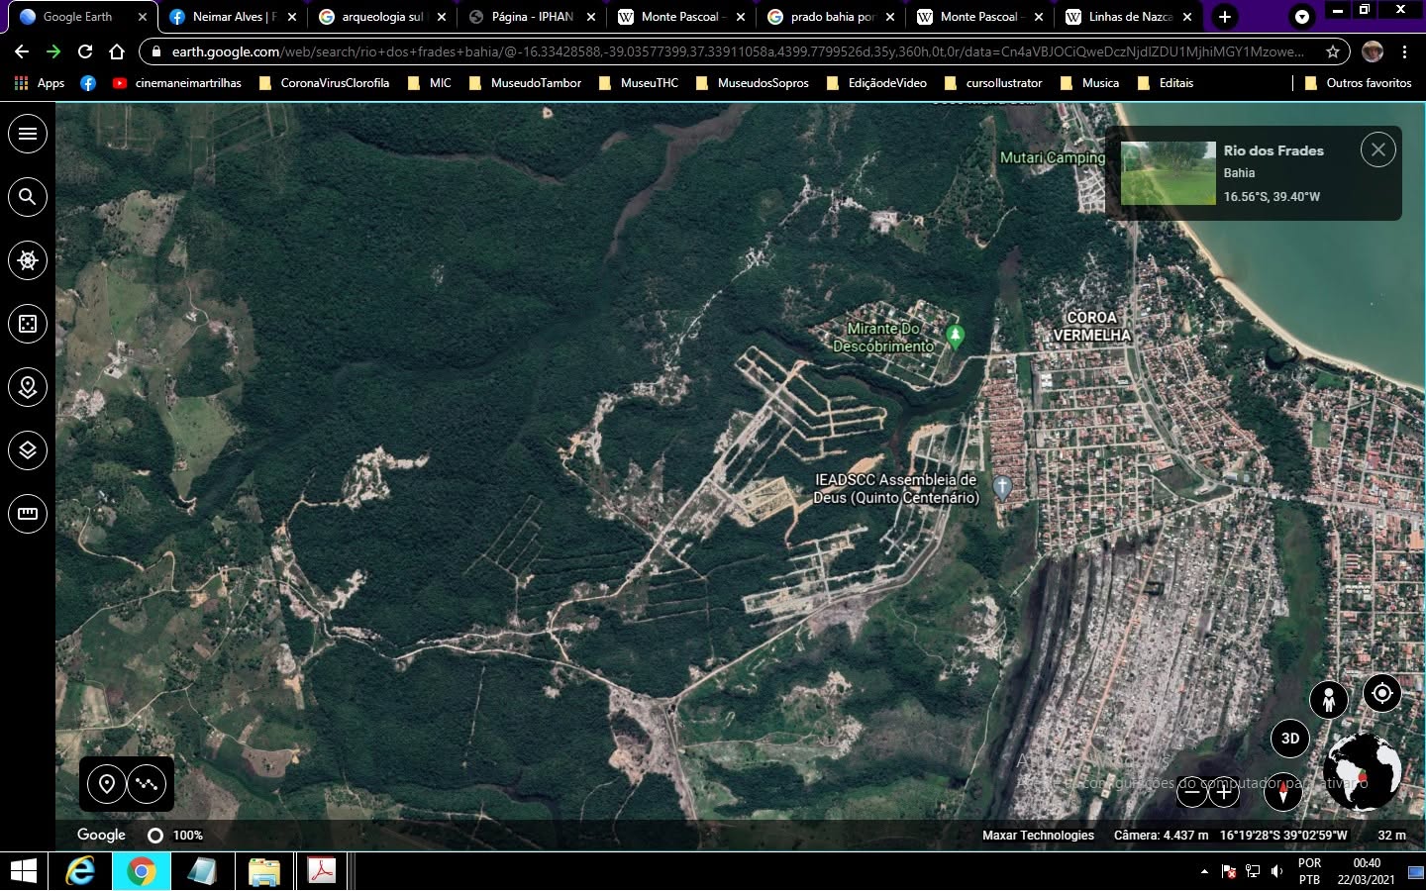The image size is (1426, 891).
Task: Switch to the Página - IPHAN tab
Action: (x=531, y=17)
